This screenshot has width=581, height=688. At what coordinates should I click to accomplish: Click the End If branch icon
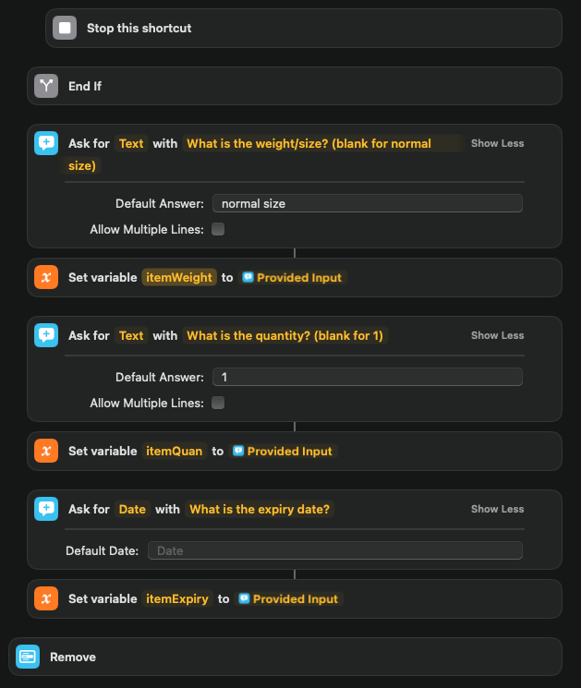click(46, 86)
